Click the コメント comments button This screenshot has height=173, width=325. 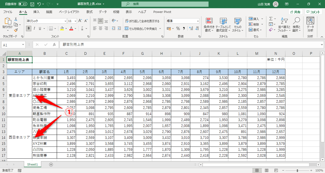313,12
